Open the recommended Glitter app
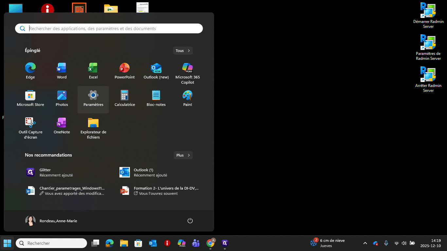 pyautogui.click(x=62, y=173)
